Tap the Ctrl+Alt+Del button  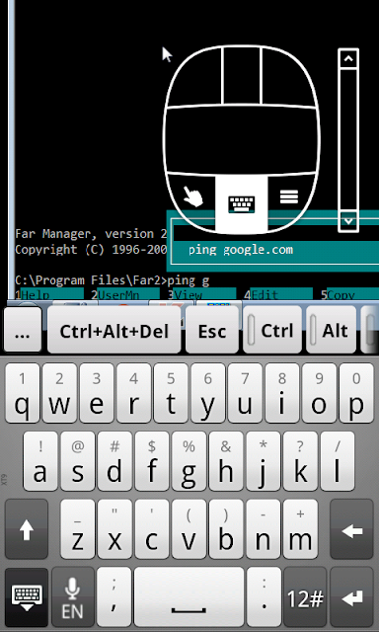click(x=114, y=331)
